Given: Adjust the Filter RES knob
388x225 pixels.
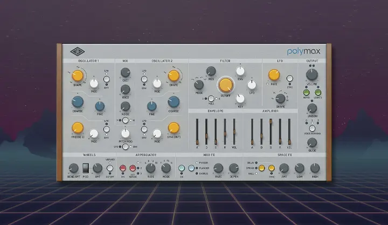Looking at the screenshot, I should click(211, 71).
